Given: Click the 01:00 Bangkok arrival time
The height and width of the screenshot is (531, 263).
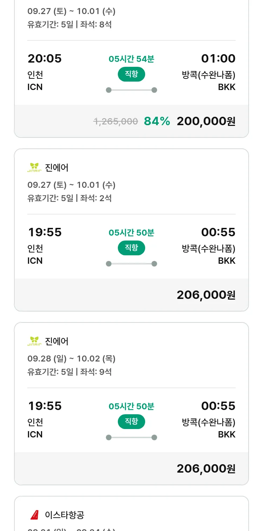Looking at the screenshot, I should (x=218, y=59).
